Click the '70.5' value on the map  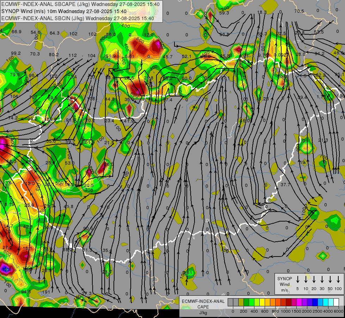pos(299,11)
